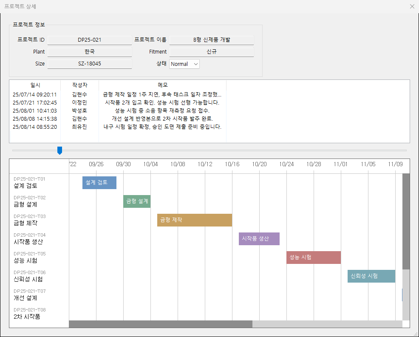
Task: Click the 10/04 date header
Action: point(150,164)
